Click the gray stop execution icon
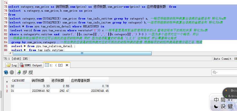This screenshot has height=111, width=237. click(12, 73)
